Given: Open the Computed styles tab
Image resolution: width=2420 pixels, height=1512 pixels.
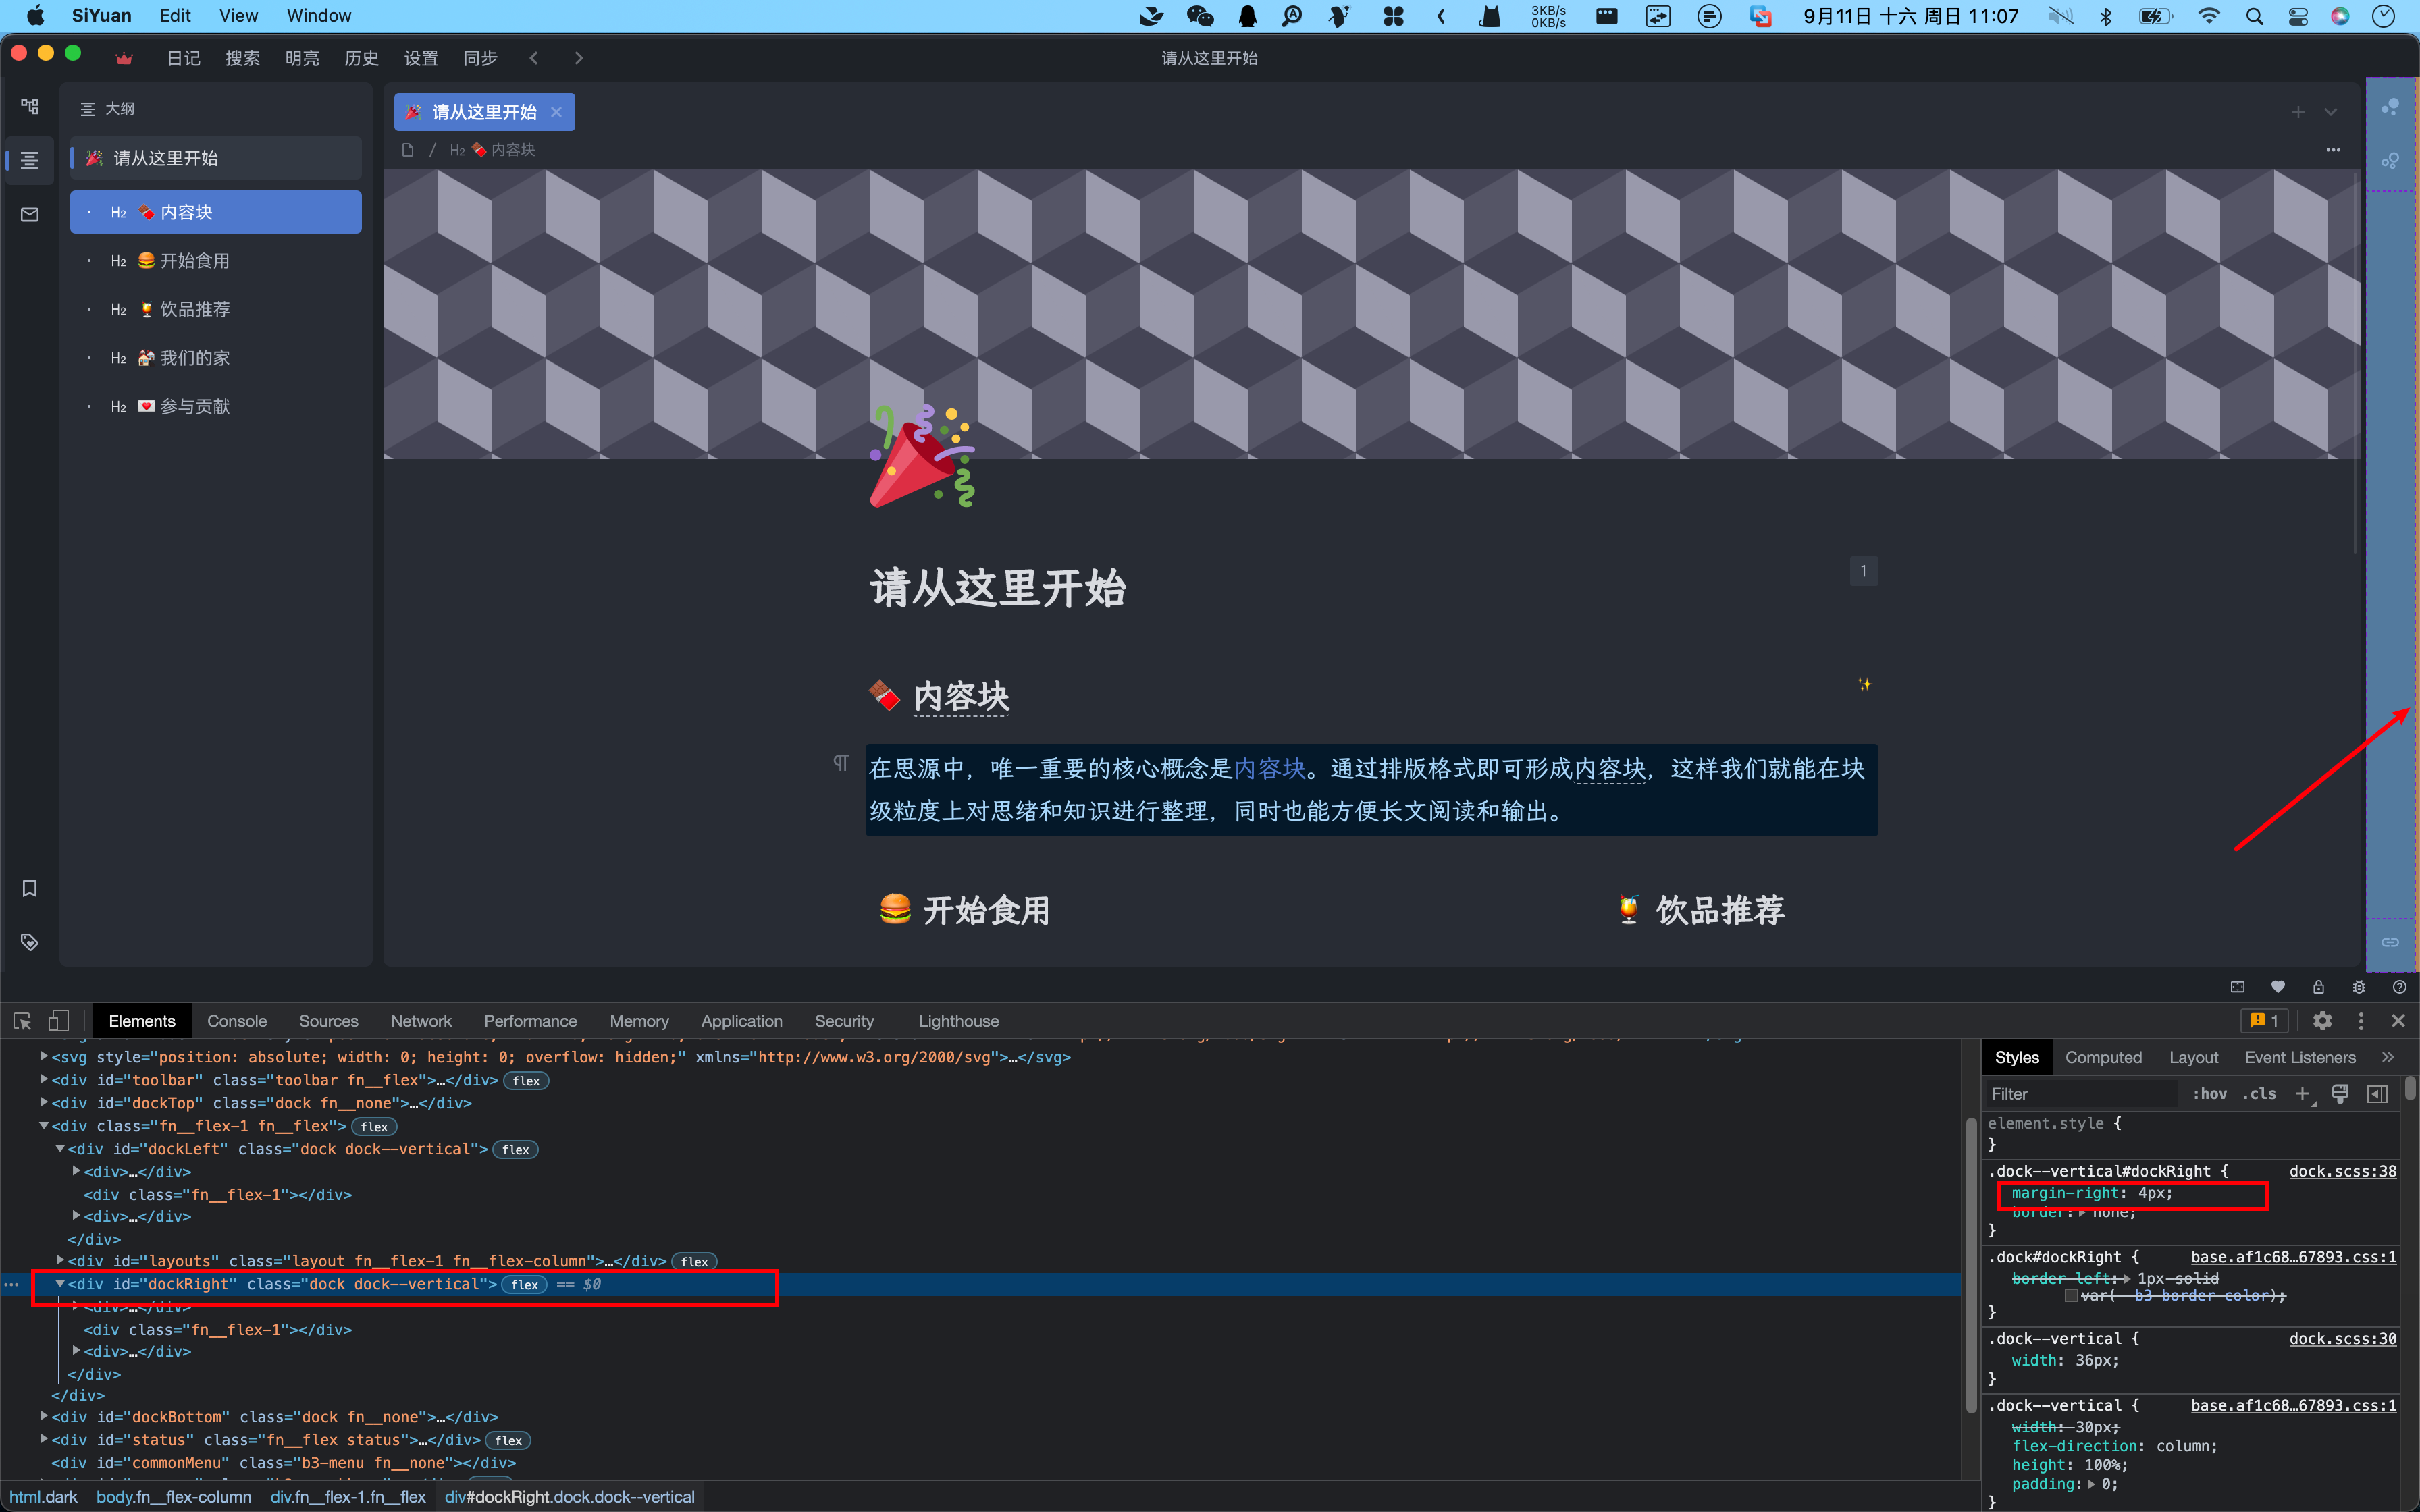Looking at the screenshot, I should (2103, 1057).
